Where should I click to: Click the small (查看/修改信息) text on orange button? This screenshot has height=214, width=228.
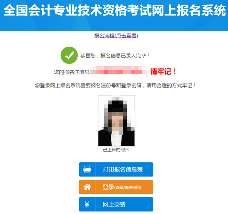point(128,188)
